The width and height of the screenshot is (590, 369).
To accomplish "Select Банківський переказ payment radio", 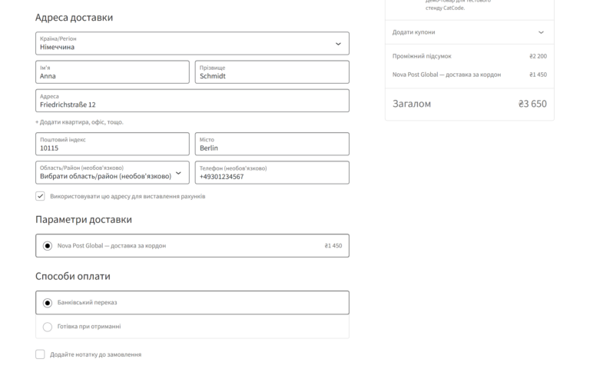I will click(48, 303).
